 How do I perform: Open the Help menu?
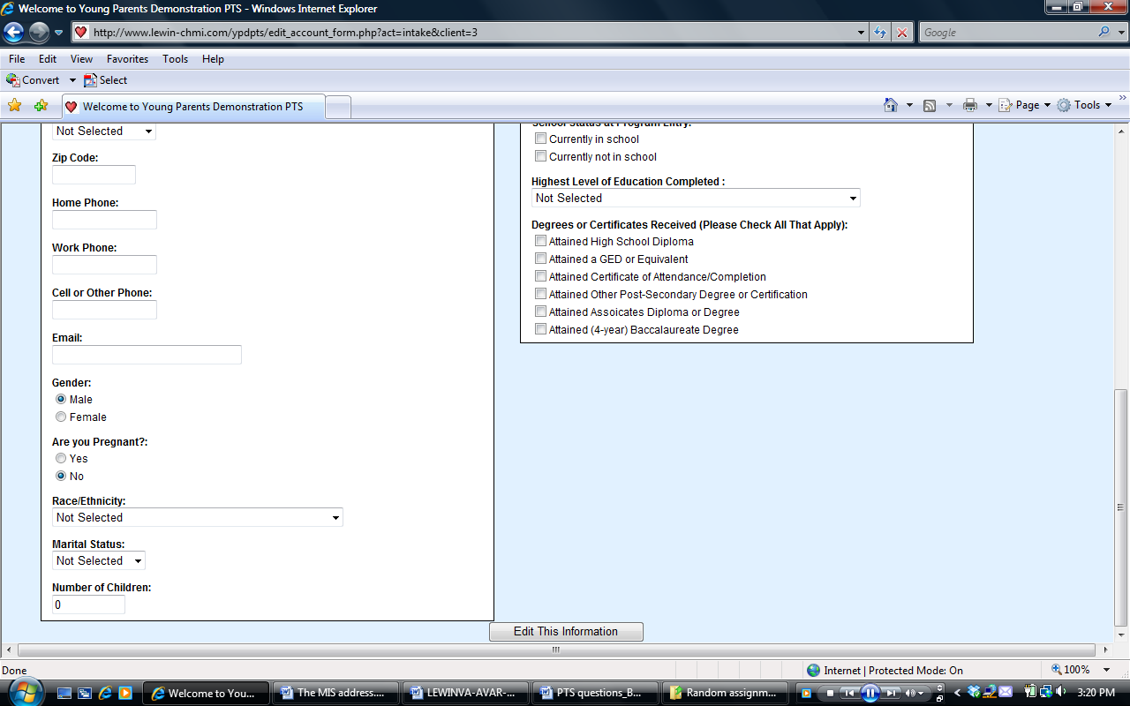[x=213, y=59]
